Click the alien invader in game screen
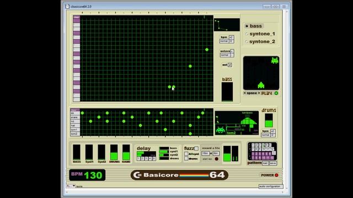This screenshot has width=353, height=198. pyautogui.click(x=275, y=61)
